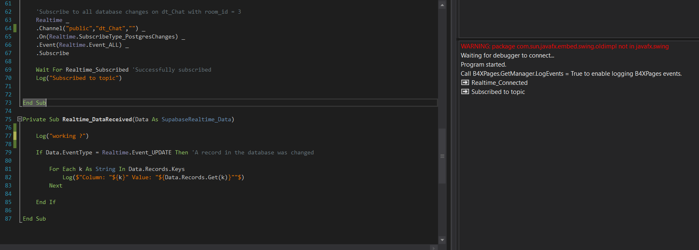The image size is (699, 250).
Task: Click the Subscribed to topic log text
Action: [498, 92]
